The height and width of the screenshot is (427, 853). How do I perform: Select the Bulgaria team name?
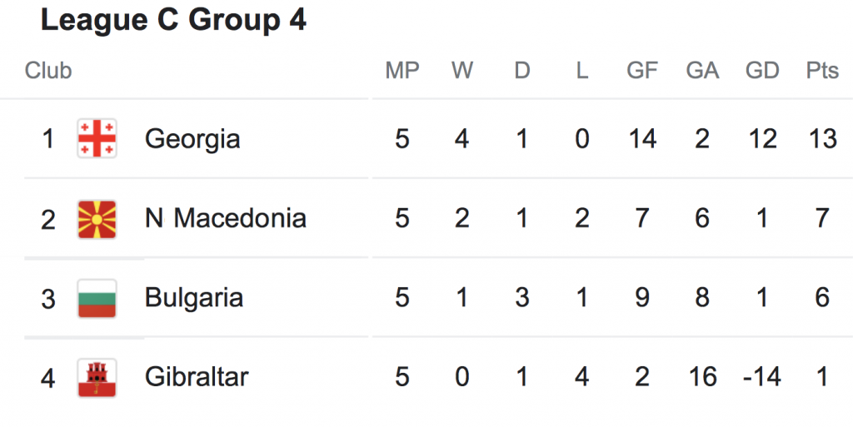click(193, 298)
